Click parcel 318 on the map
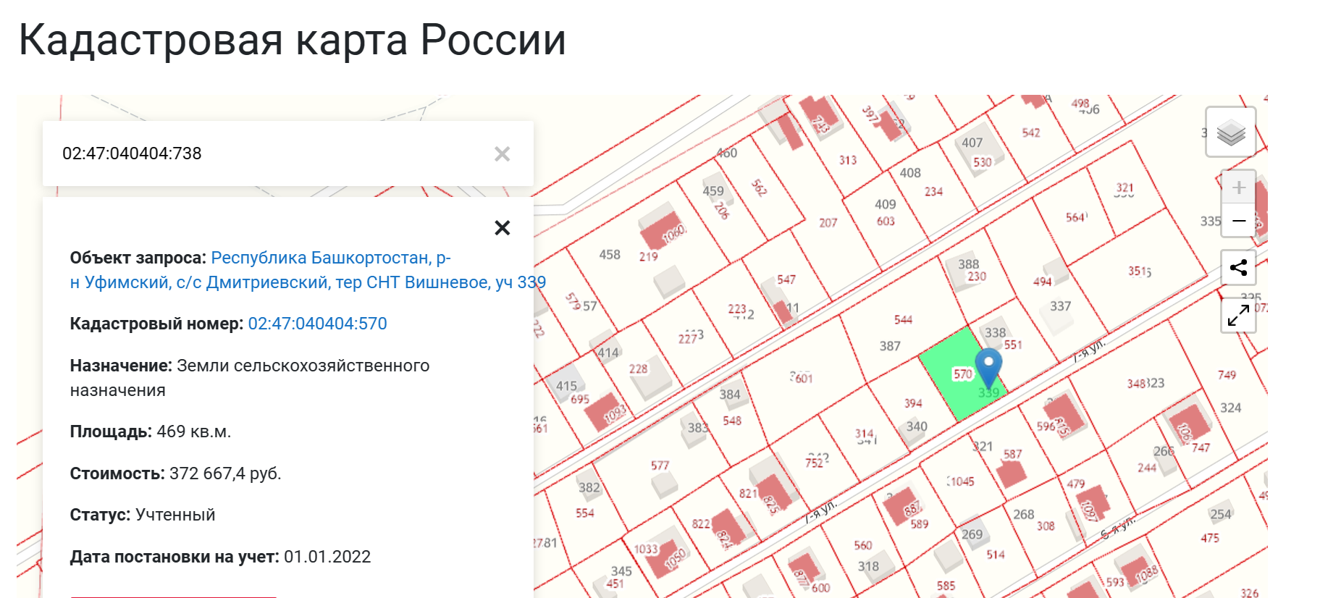The width and height of the screenshot is (1341, 598). point(868,566)
